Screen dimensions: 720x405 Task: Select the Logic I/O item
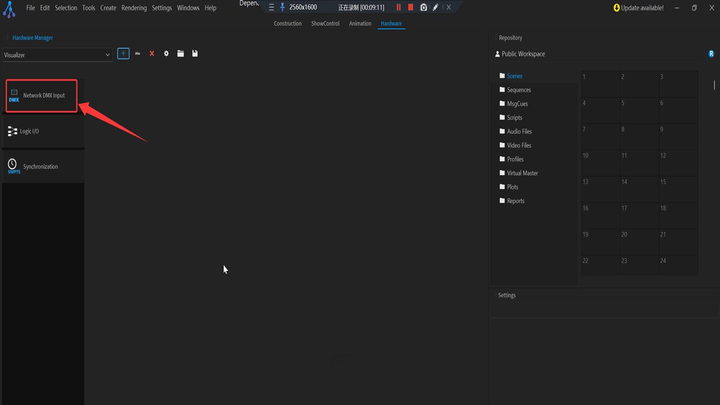point(29,131)
